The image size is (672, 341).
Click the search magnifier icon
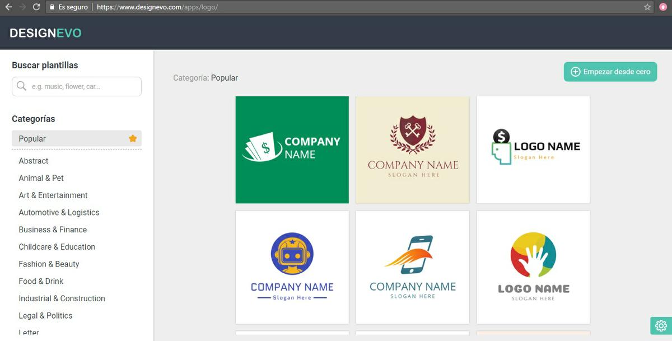click(22, 86)
